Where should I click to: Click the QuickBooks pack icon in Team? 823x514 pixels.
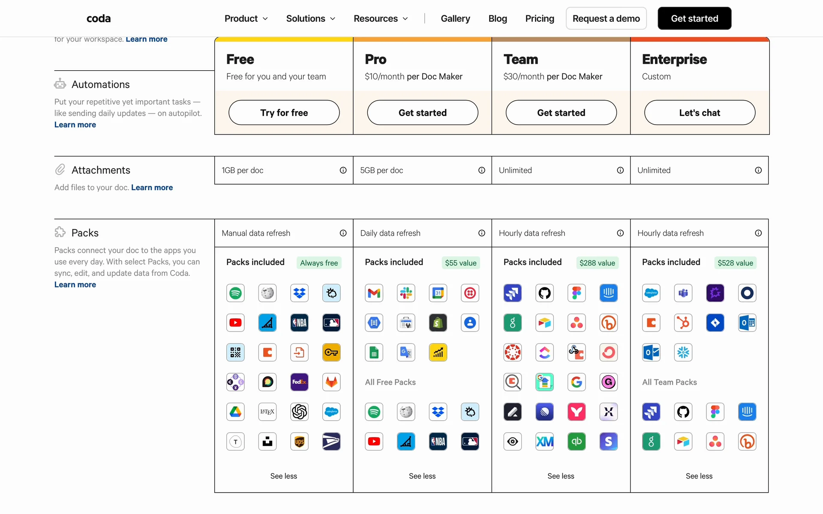pyautogui.click(x=577, y=442)
